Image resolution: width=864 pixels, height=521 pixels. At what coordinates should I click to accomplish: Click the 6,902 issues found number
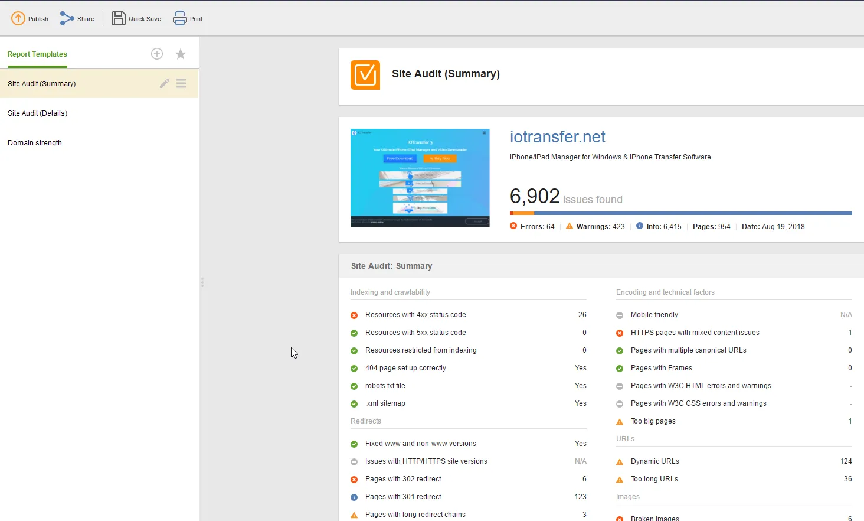point(535,196)
